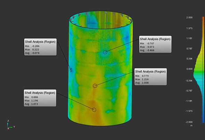Click the XYZ axis orientation triad

pyautogui.click(x=11, y=125)
